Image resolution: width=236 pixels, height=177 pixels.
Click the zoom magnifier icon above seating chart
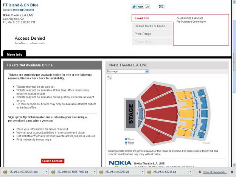(109, 77)
